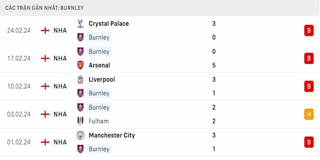Click the header 'Các trận gần nhất: Burnley'

(44, 8)
